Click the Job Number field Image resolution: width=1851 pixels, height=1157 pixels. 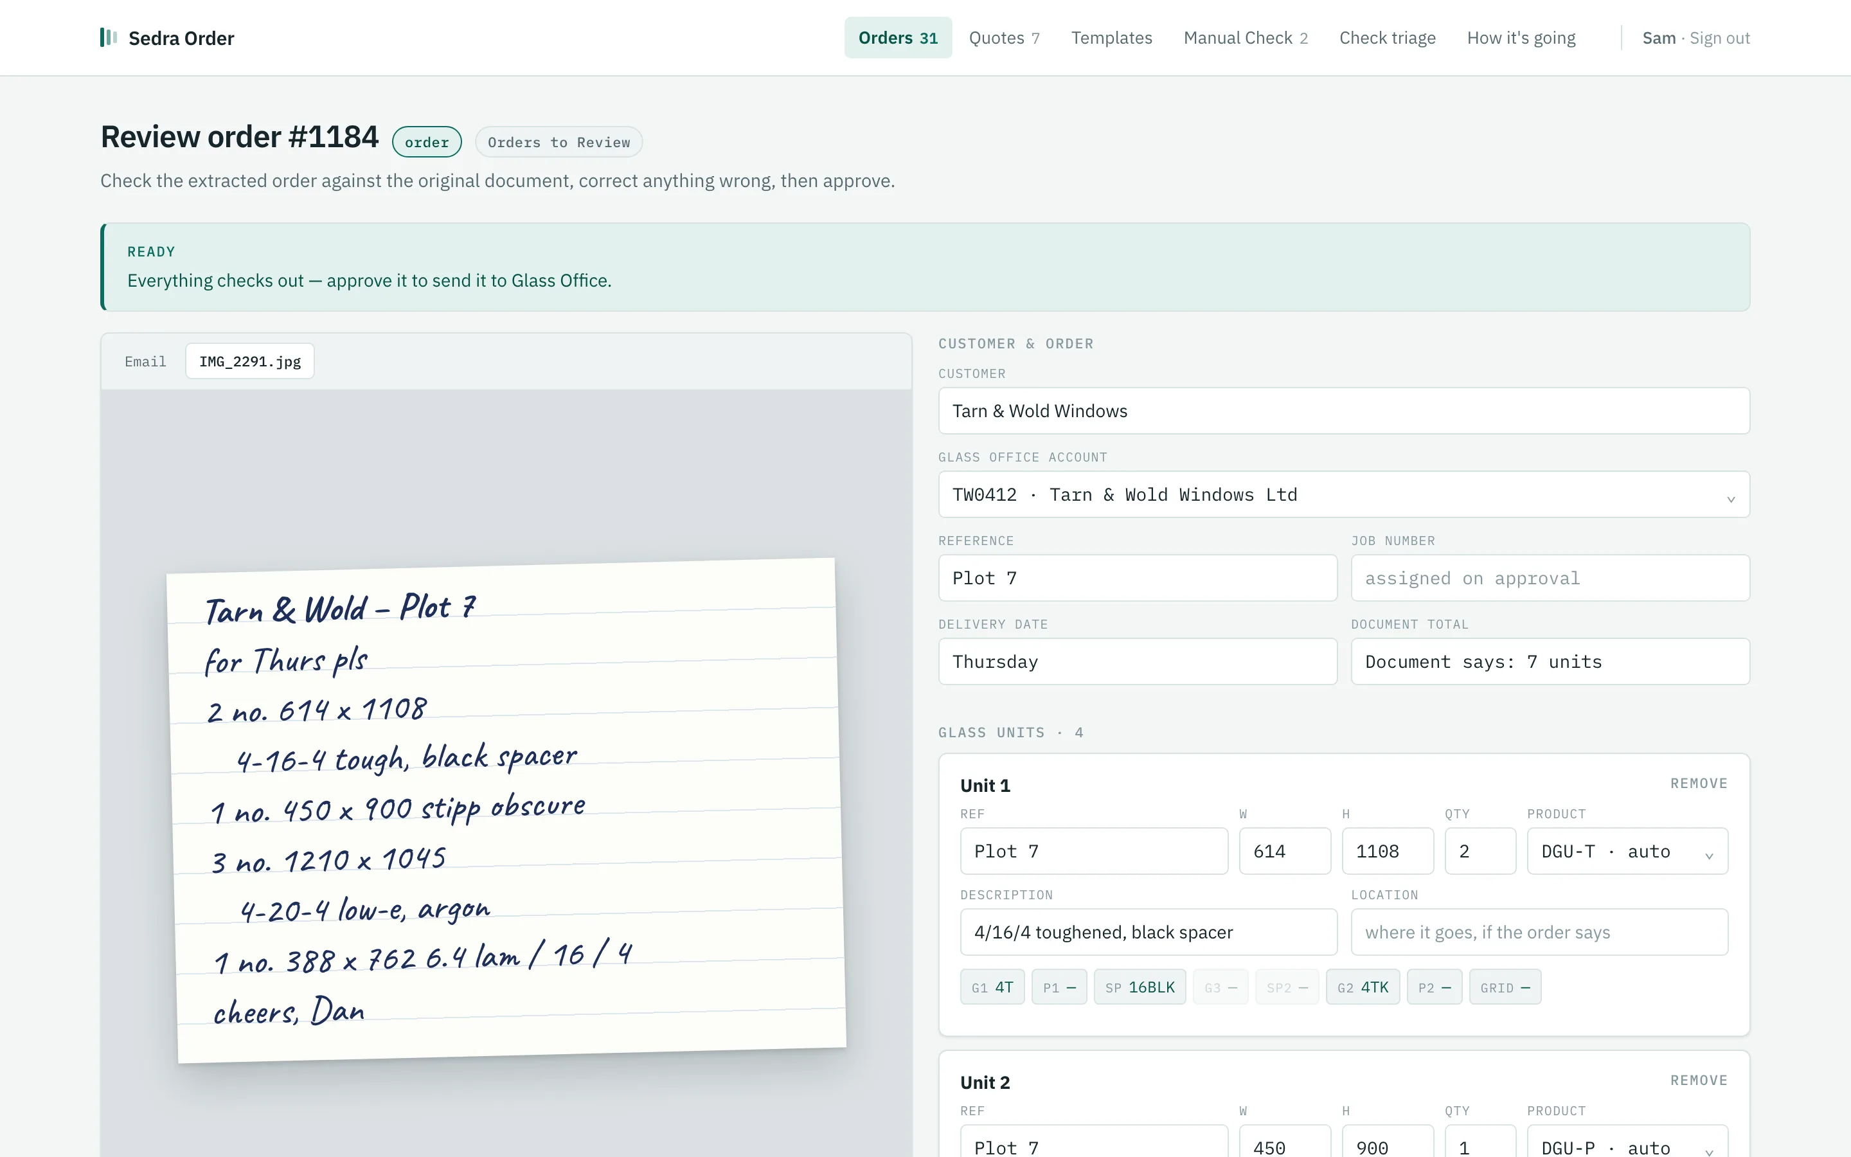(1550, 578)
